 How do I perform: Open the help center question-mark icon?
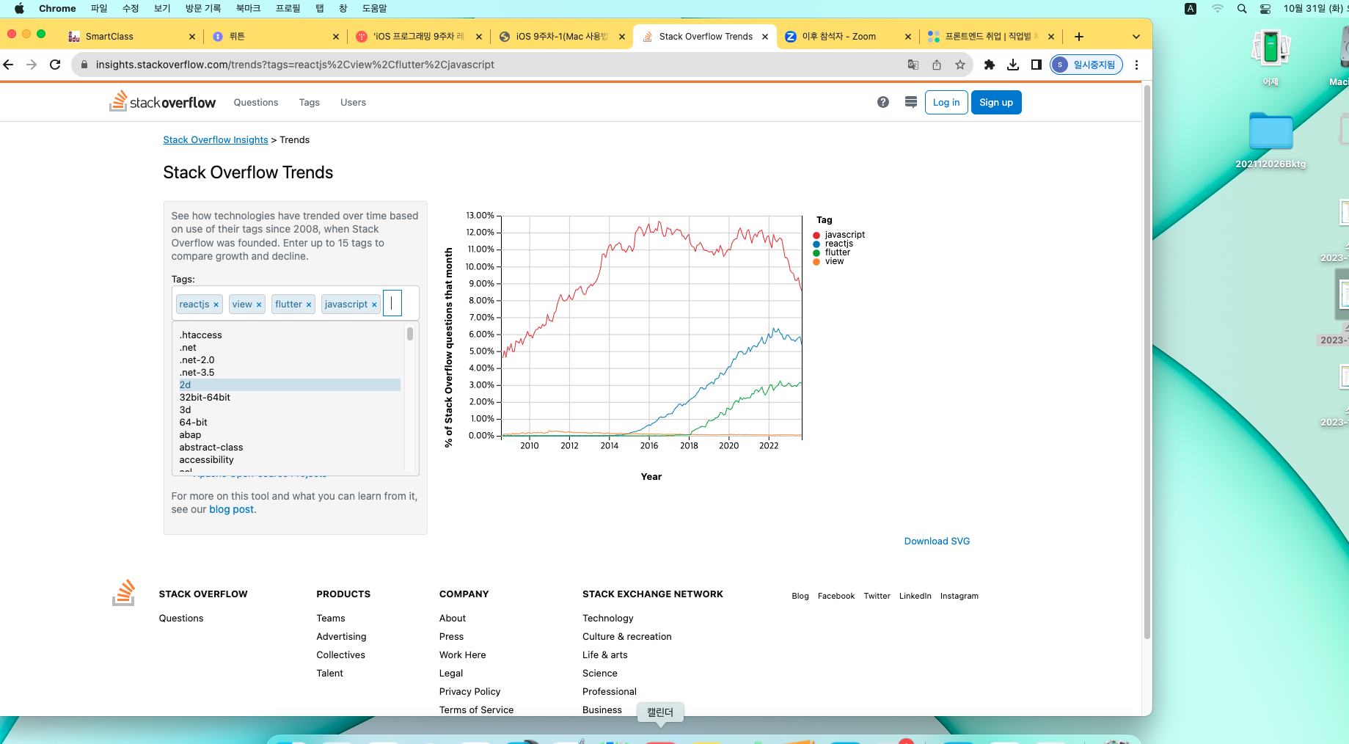coord(883,102)
